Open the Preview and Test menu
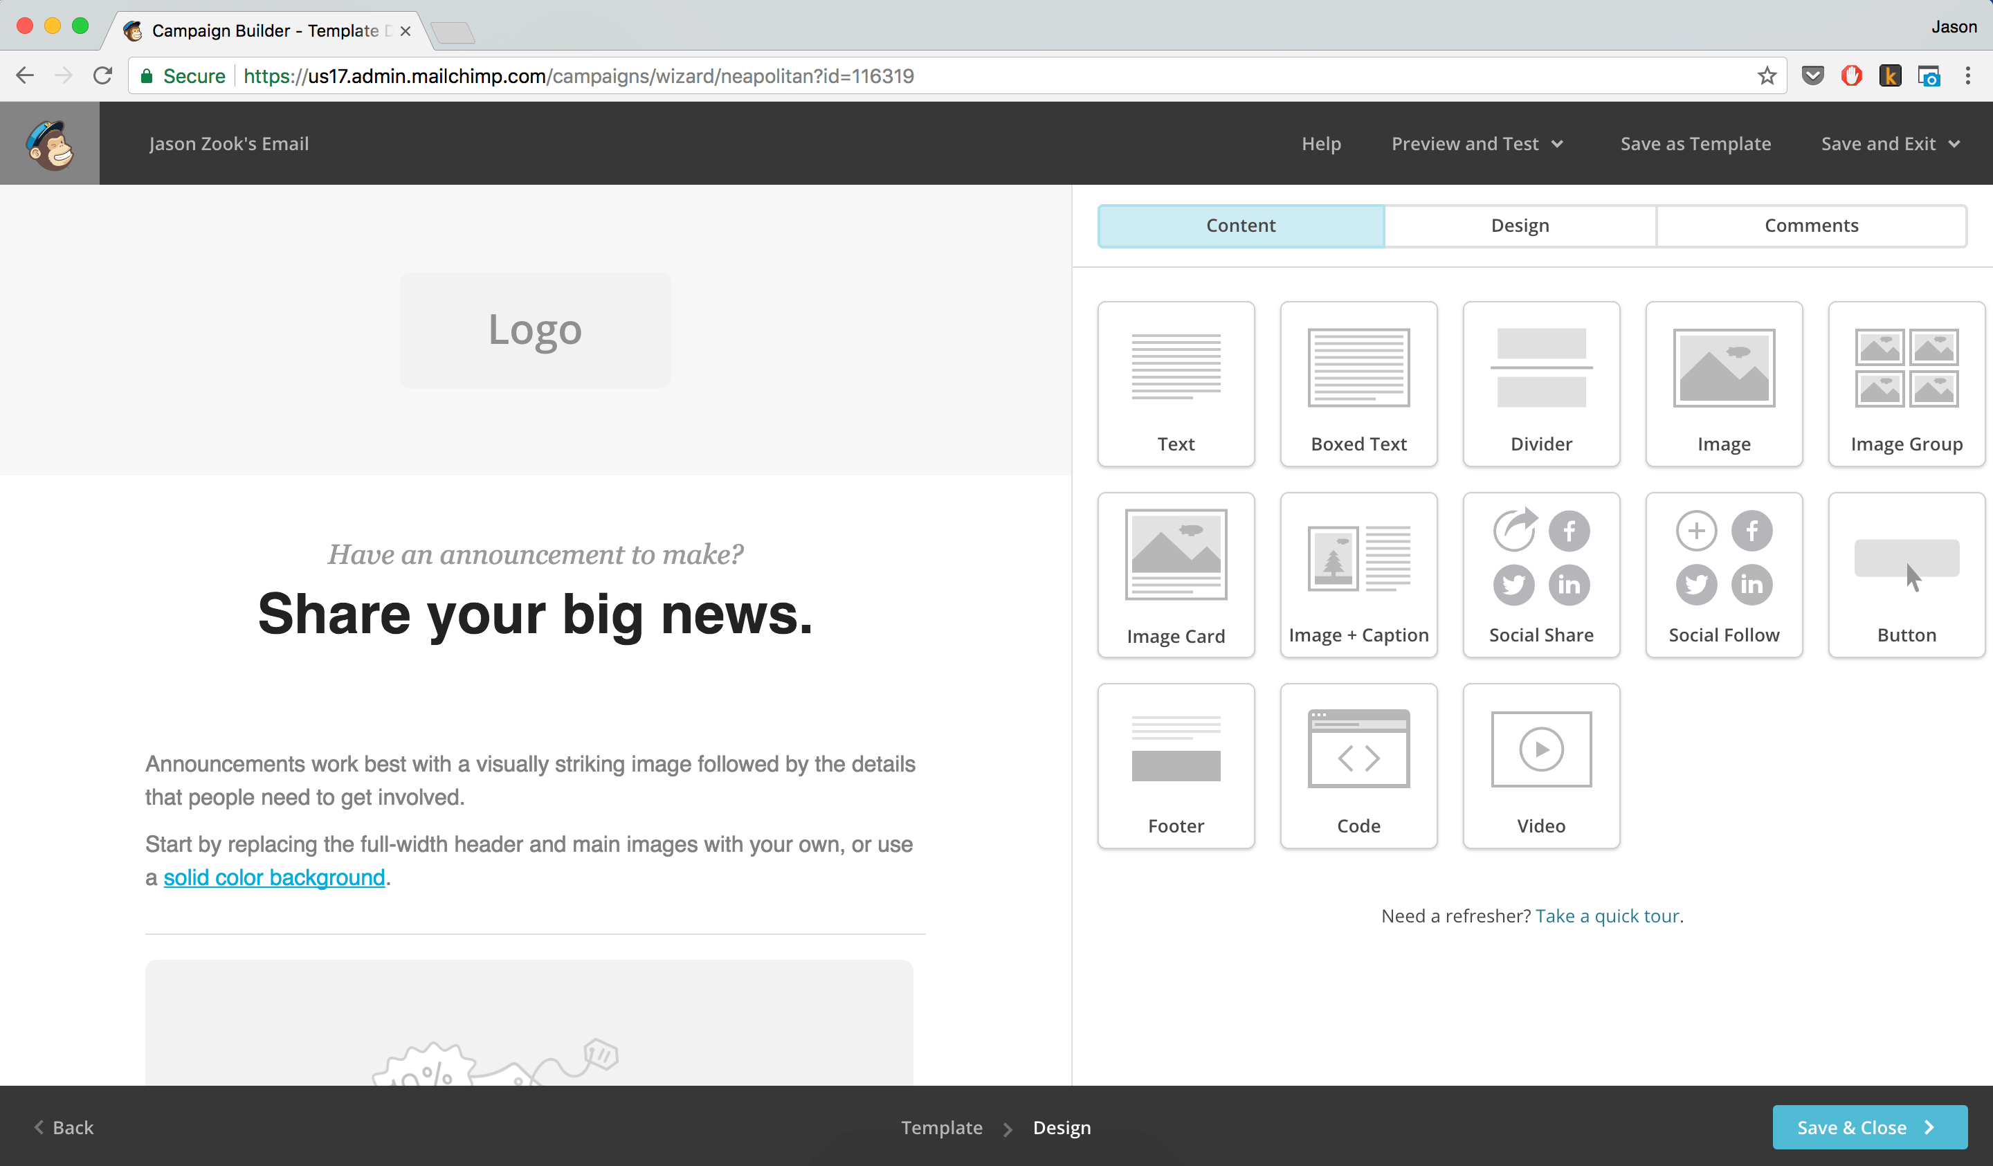This screenshot has width=1993, height=1166. [1477, 143]
